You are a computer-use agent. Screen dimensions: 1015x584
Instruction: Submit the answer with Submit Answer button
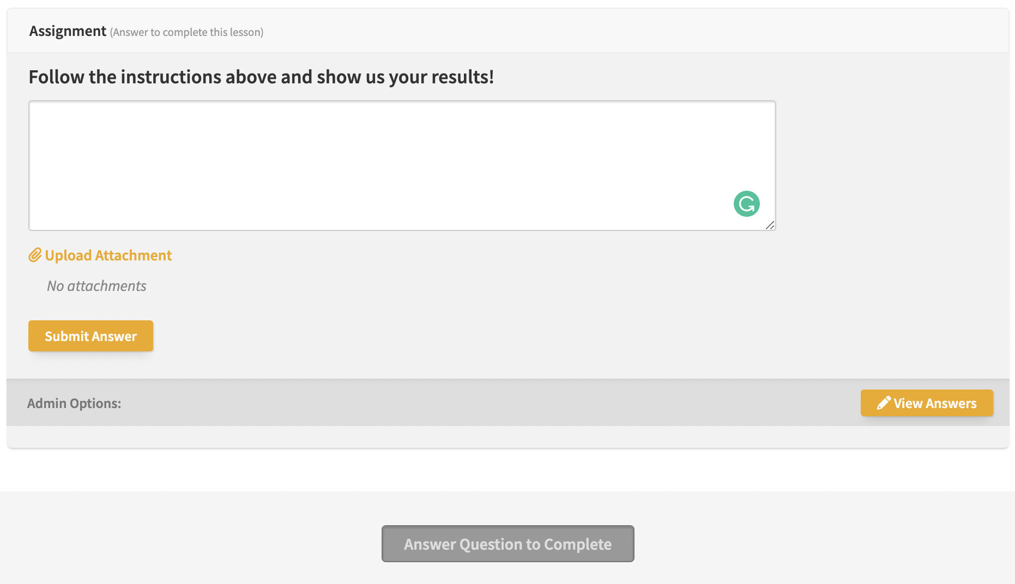[90, 336]
